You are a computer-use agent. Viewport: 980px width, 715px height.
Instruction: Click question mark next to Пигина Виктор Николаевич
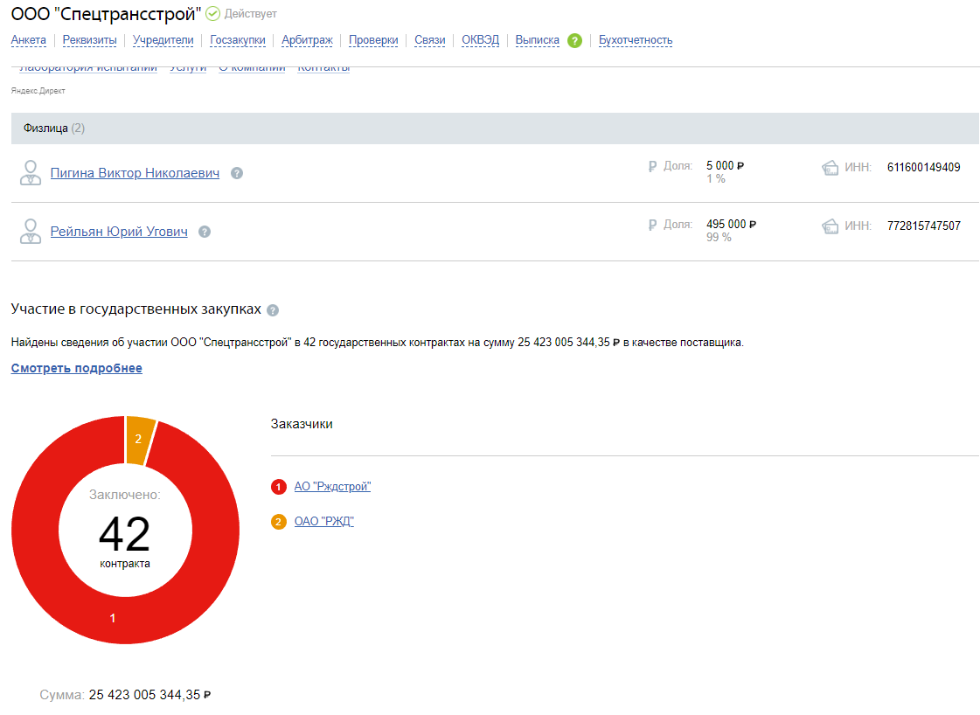(x=237, y=173)
